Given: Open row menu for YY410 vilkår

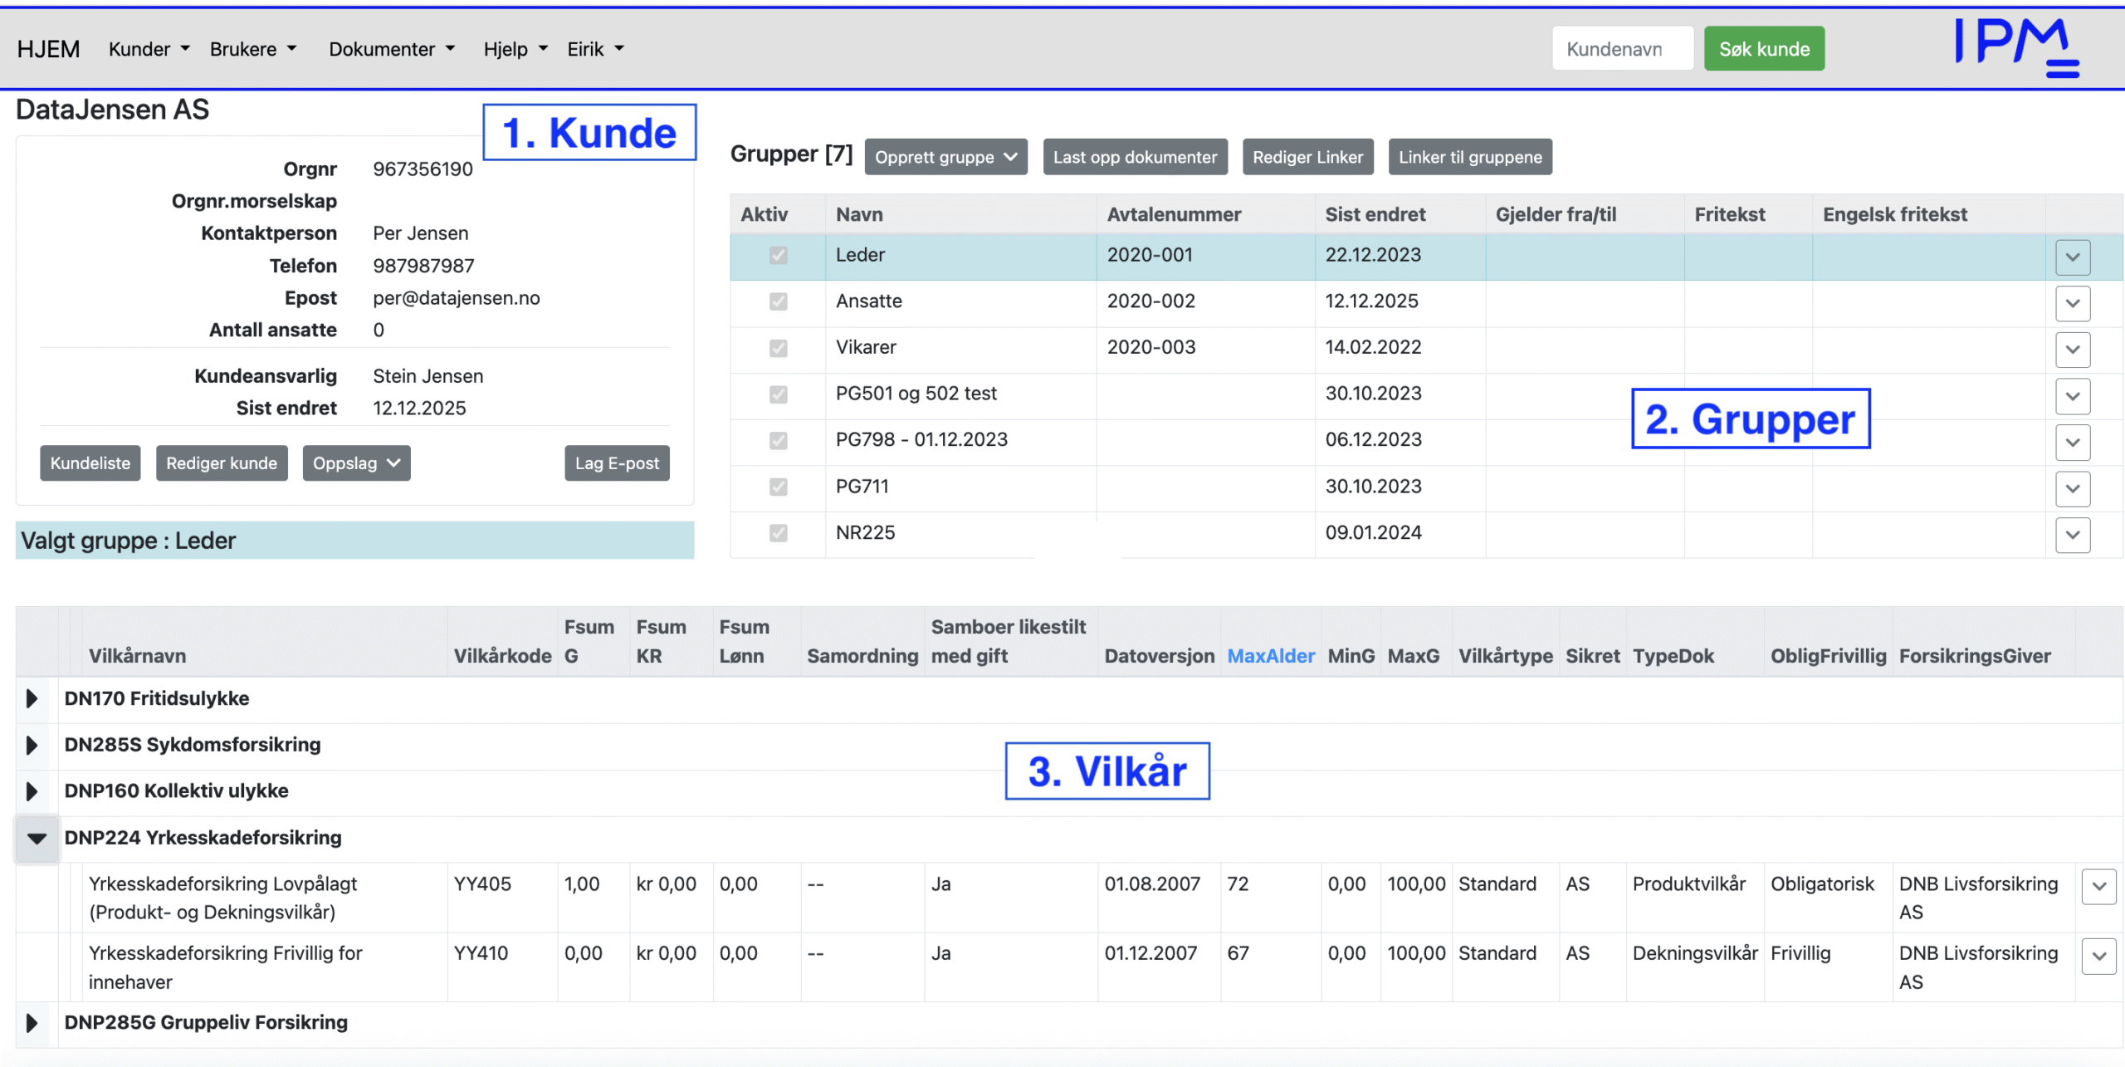Looking at the screenshot, I should point(2098,956).
